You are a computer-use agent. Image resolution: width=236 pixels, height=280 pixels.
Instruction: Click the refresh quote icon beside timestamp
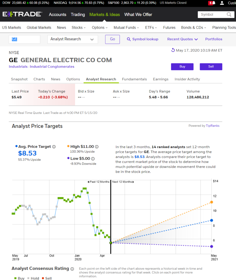pyautogui.click(x=173, y=50)
